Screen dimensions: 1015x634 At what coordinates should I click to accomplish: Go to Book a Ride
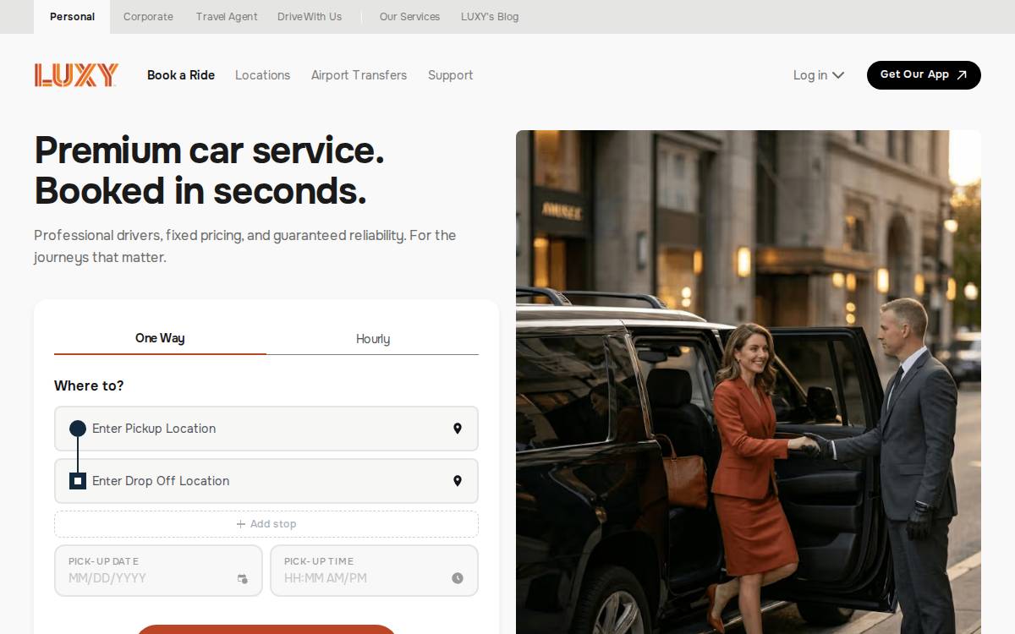point(181,75)
